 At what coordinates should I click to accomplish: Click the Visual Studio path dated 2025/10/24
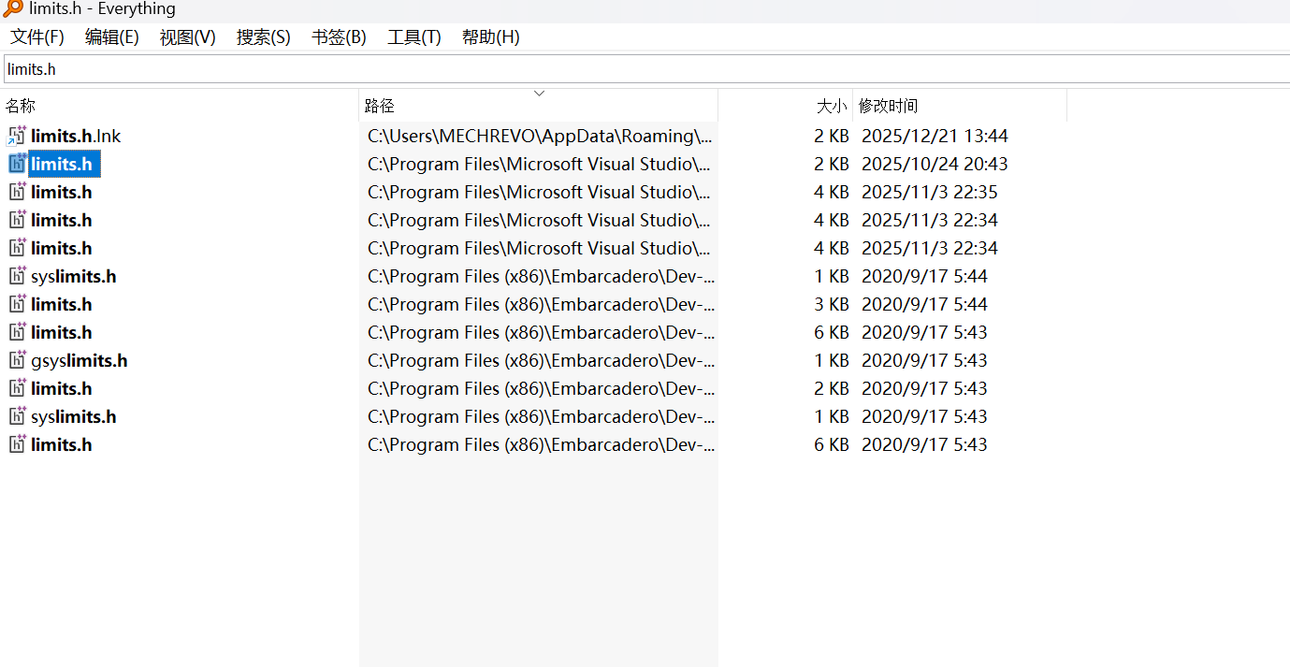(x=539, y=164)
